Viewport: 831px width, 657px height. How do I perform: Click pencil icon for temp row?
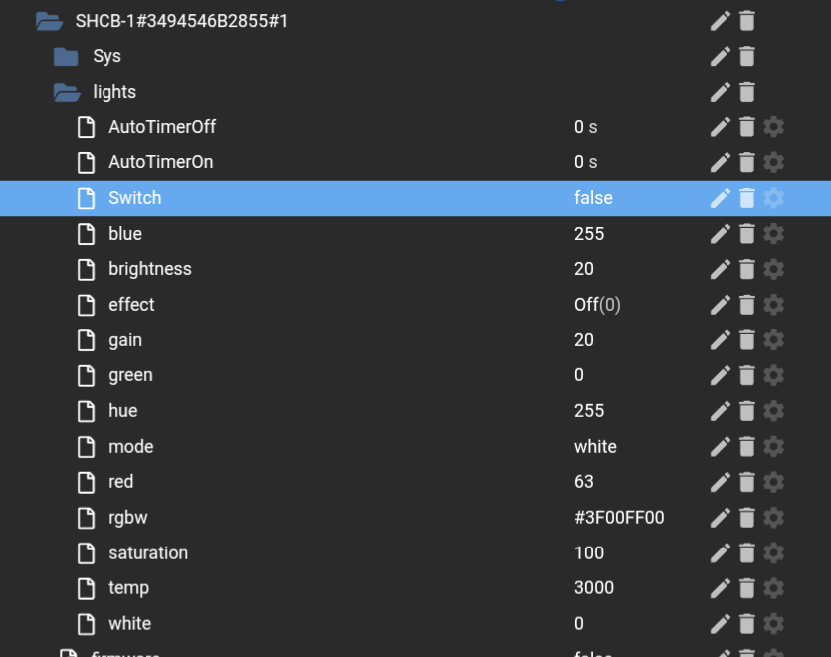721,588
